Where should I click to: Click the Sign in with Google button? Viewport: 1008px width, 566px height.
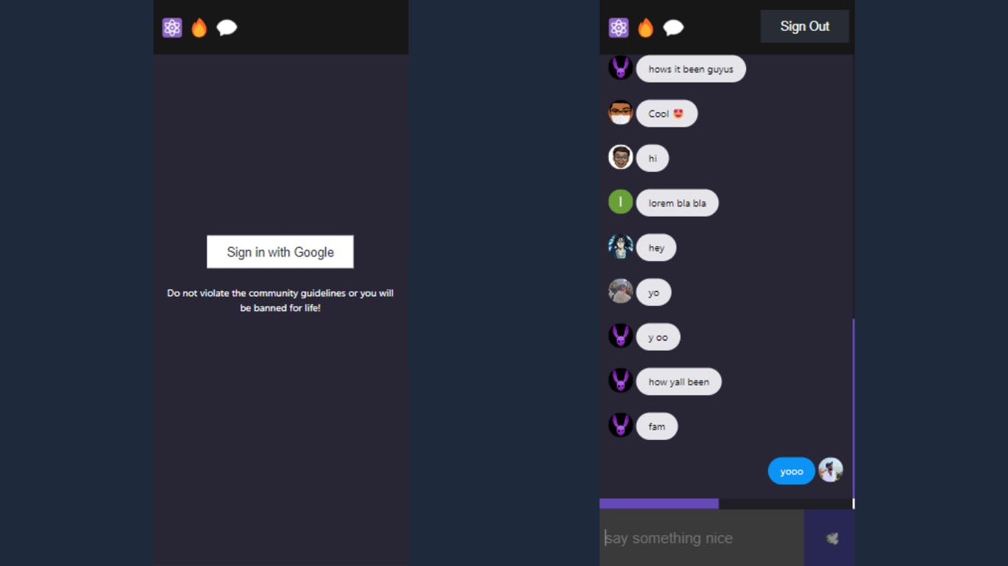(280, 252)
